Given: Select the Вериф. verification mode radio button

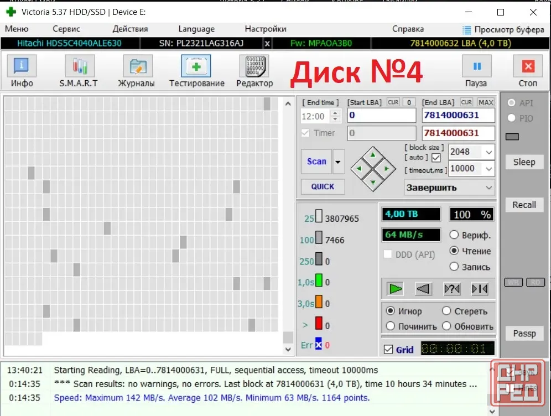Looking at the screenshot, I should [454, 235].
